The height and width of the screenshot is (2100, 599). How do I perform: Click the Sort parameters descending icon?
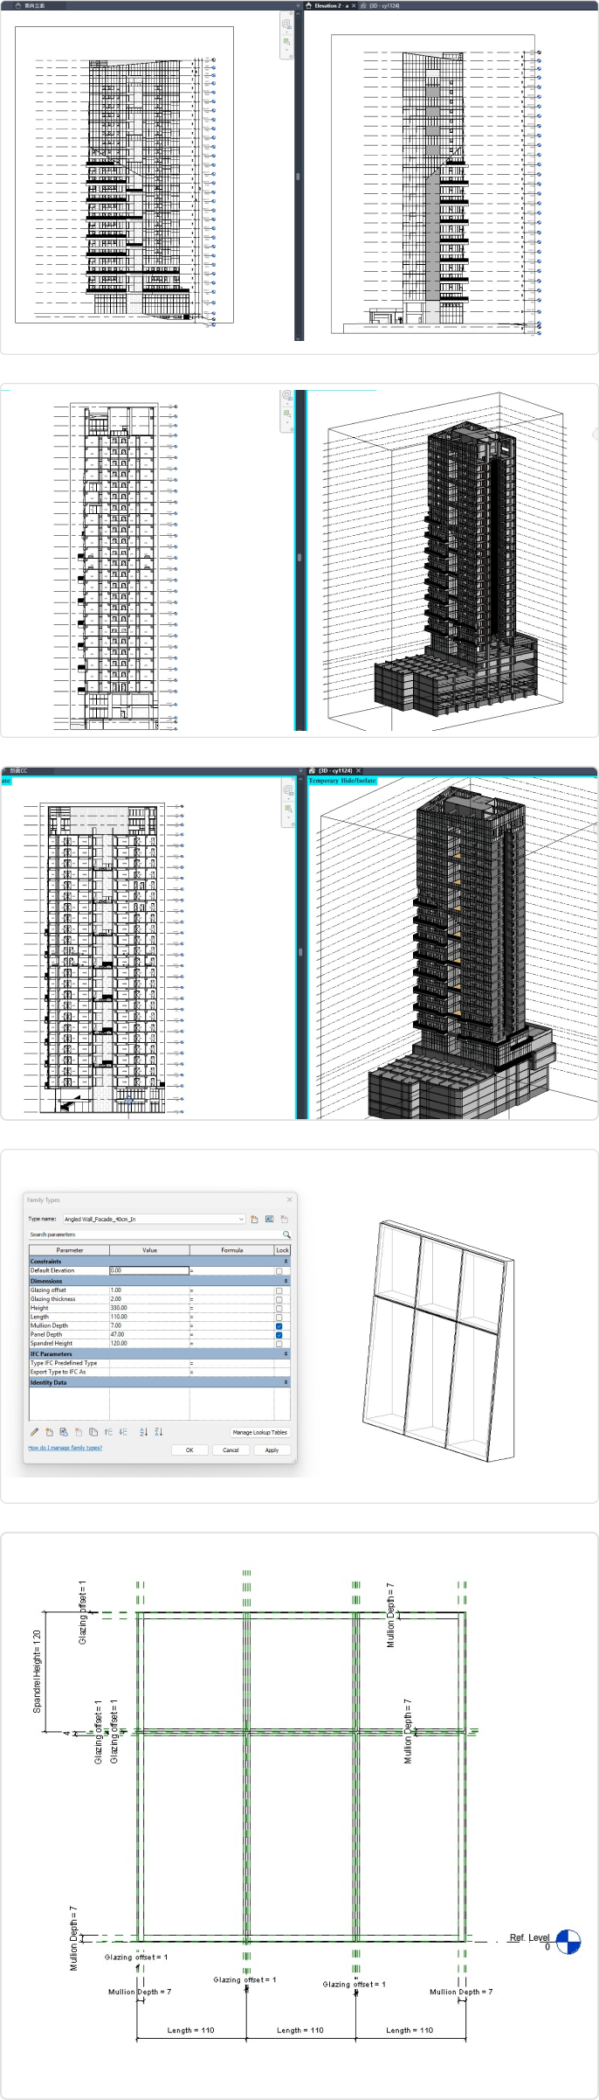(x=158, y=1432)
